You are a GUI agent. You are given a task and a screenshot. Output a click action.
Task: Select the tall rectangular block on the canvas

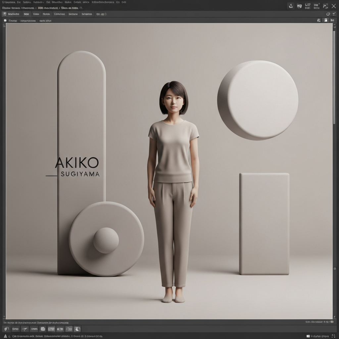[x=264, y=224]
